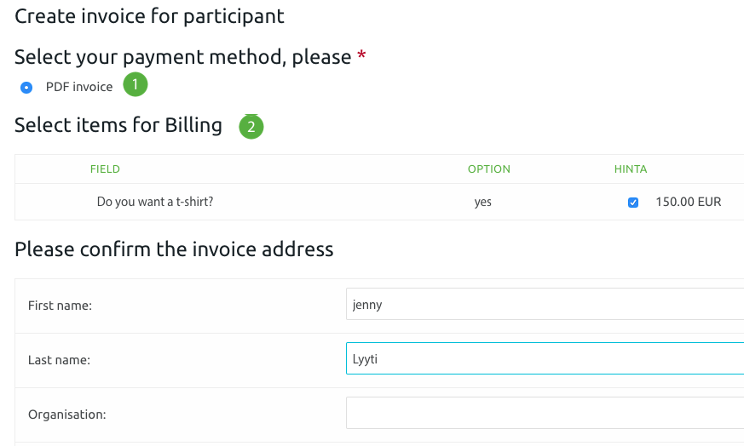Select the 'Do you want a t-shirt?' row
Image resolution: width=744 pixels, height=446 pixels.
pos(379,202)
